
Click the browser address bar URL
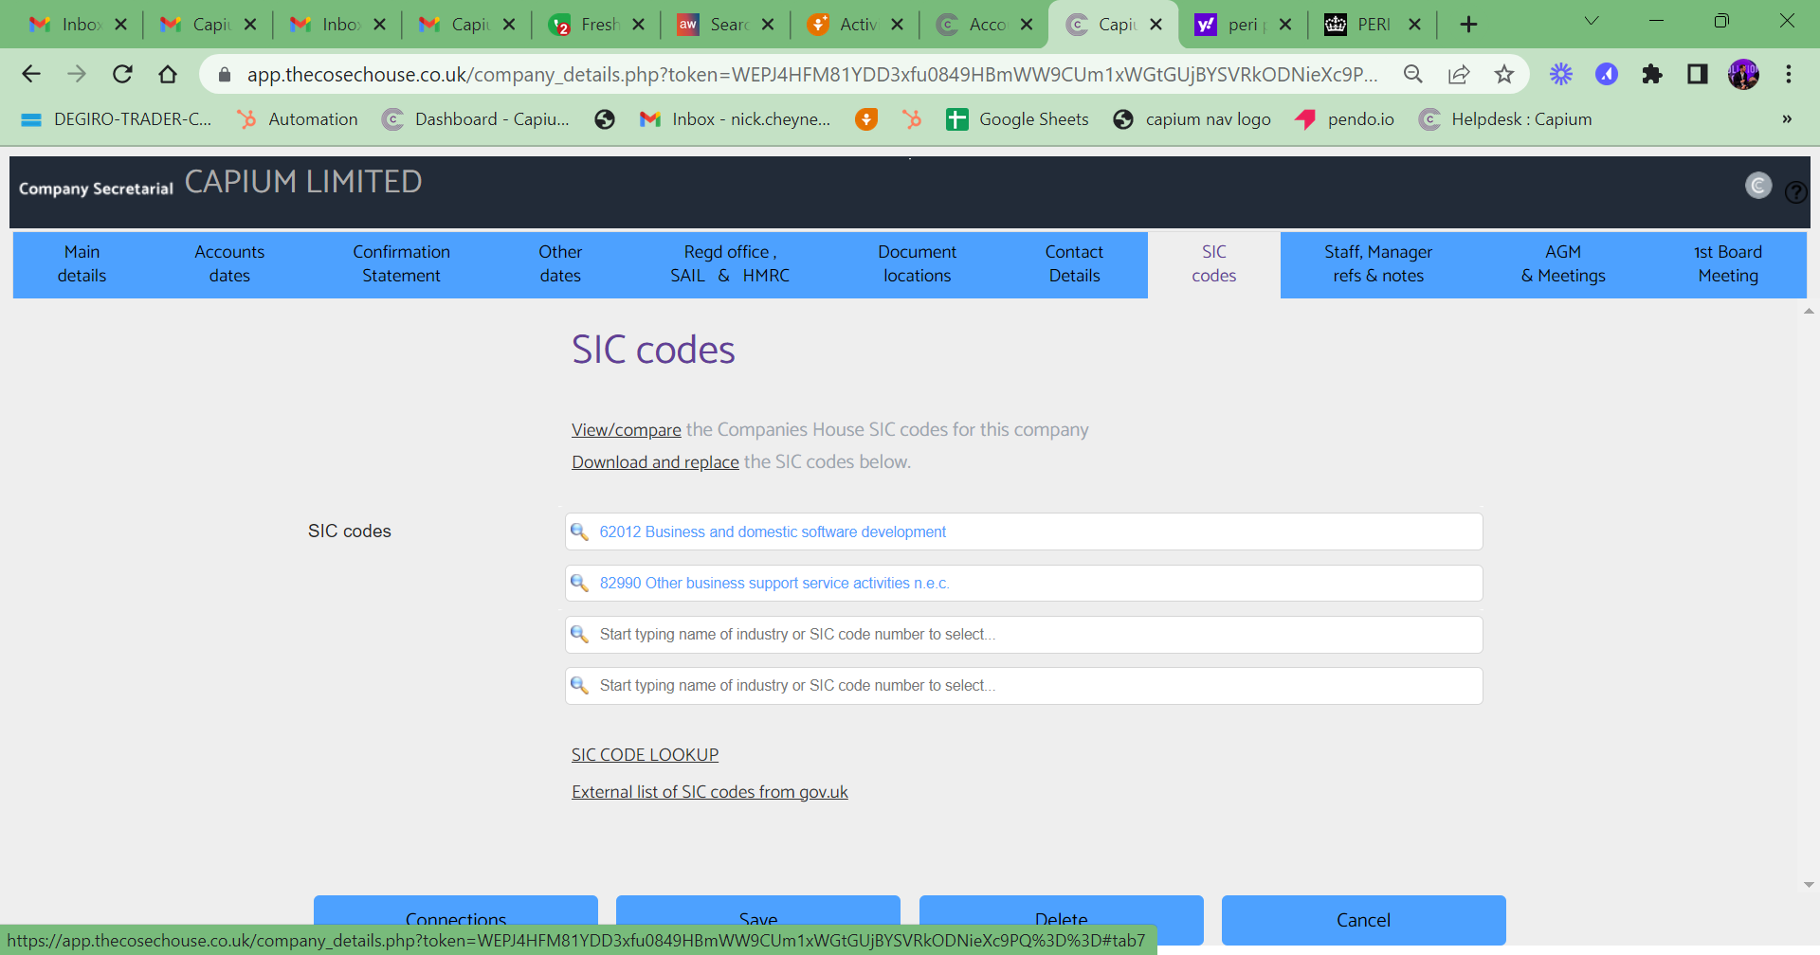coord(811,74)
